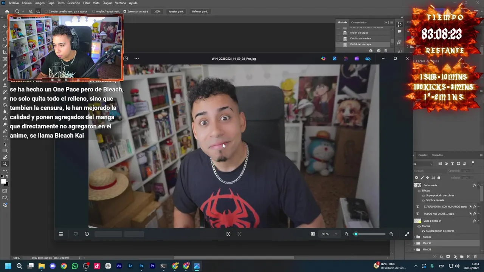Expand the Mini 36 layer group
This screenshot has height=272, width=484.
(x=414, y=243)
